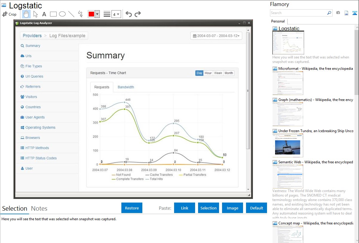359x243 pixels.
Task: Toggle the Total Hits legend series
Action: tap(154, 179)
